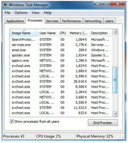
Task: Open the Networking tab
Action: [93, 21]
